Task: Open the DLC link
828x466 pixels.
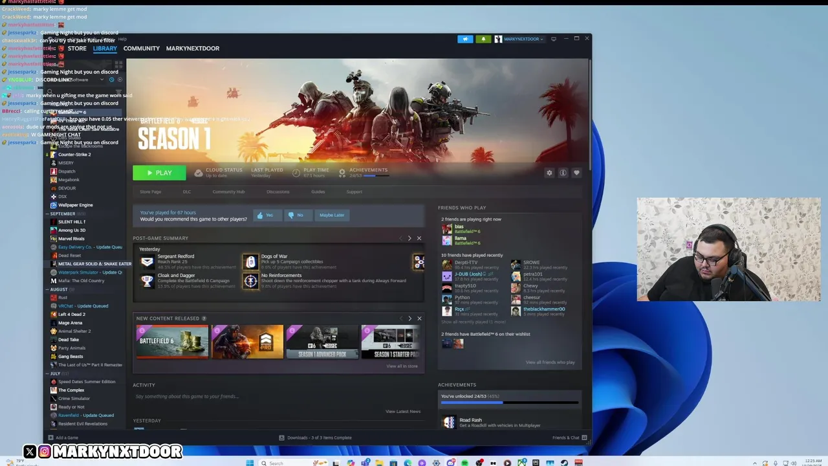Action: (187, 192)
